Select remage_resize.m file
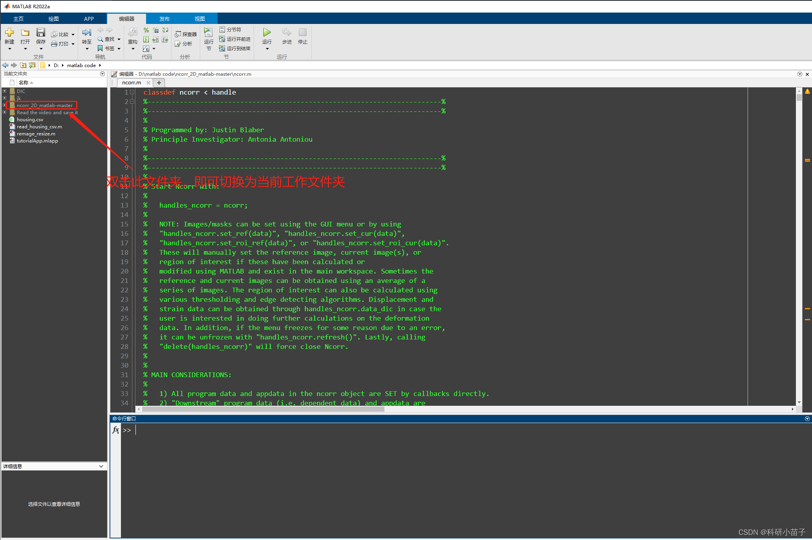 [x=36, y=134]
